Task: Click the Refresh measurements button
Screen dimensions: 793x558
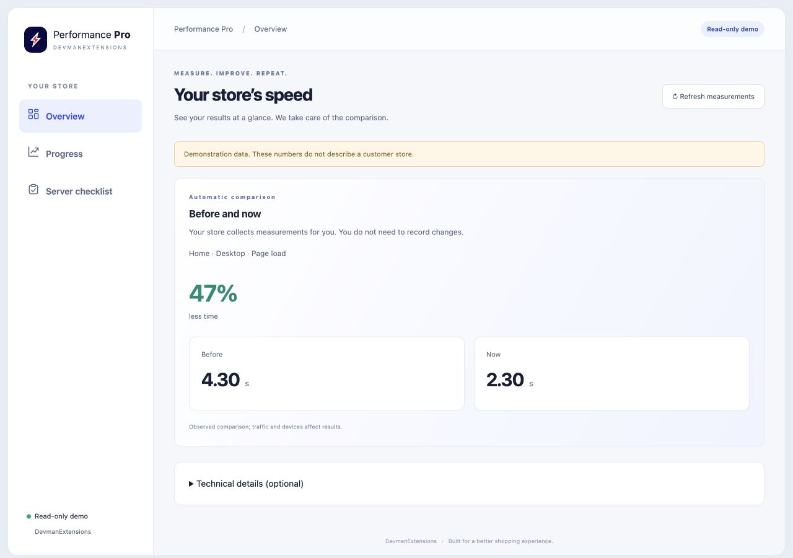Action: [x=713, y=97]
